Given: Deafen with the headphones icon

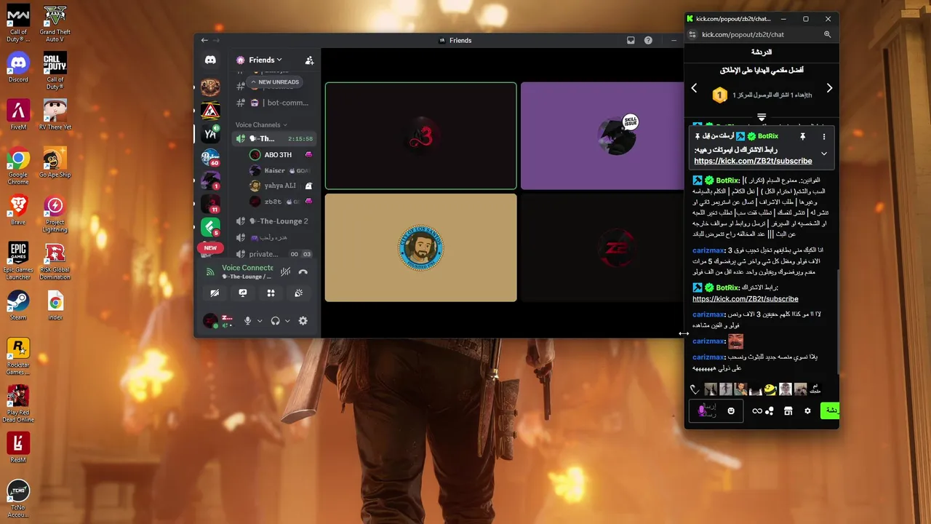Looking at the screenshot, I should click(275, 321).
